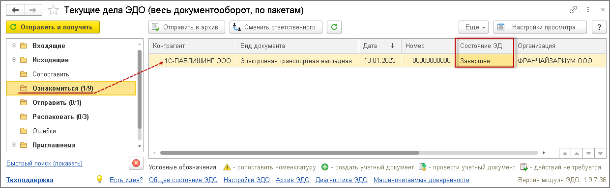Click the red cancel search icon

tap(136, 163)
